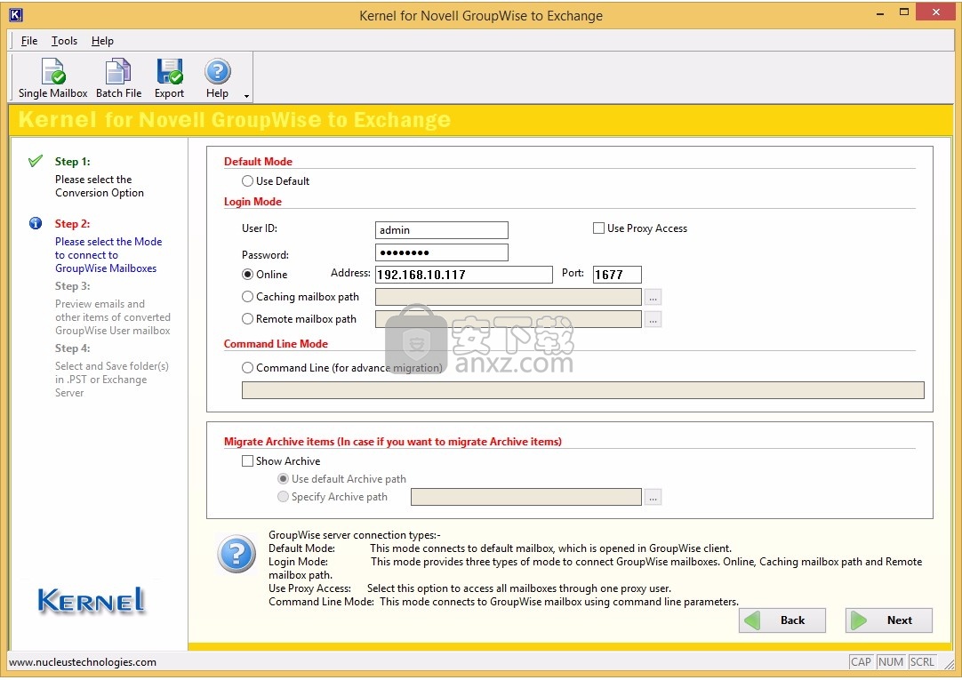Select the Use Default radio button
The image size is (962, 680).
pos(247,180)
